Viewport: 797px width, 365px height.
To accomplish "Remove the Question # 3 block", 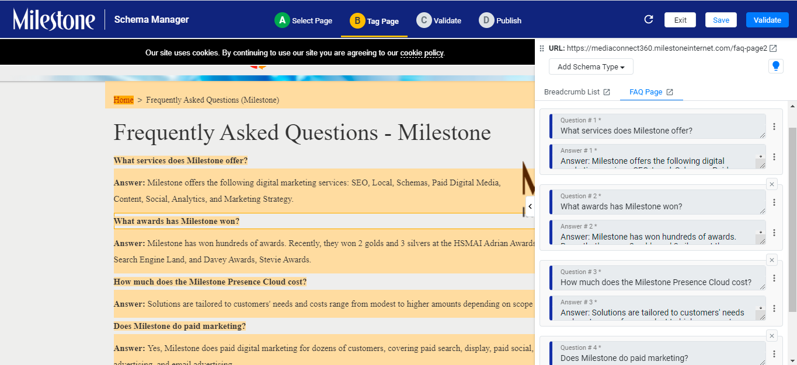I will 772,260.
